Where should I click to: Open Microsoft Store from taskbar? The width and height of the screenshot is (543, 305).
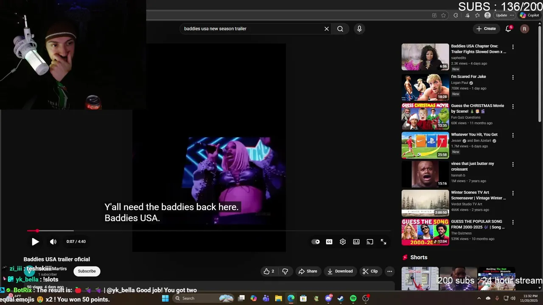303,298
